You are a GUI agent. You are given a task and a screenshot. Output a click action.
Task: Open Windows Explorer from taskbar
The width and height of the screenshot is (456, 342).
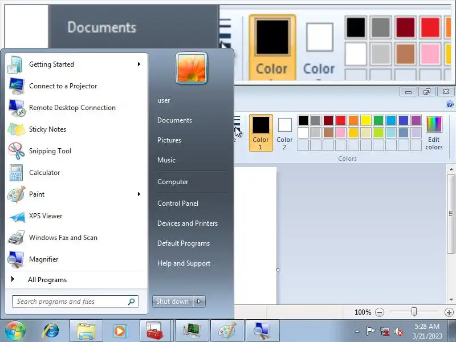[86, 331]
